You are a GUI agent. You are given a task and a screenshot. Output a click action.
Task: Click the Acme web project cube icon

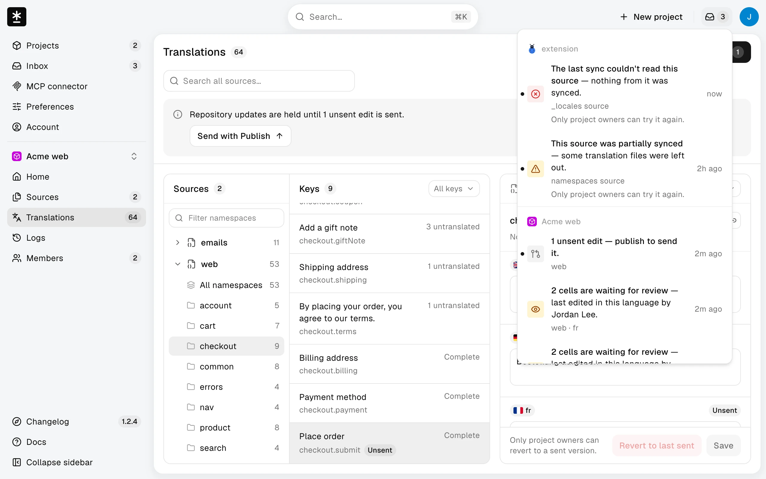tap(17, 157)
